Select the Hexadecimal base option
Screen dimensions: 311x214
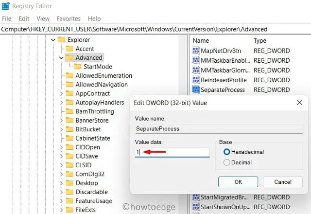[226, 152]
